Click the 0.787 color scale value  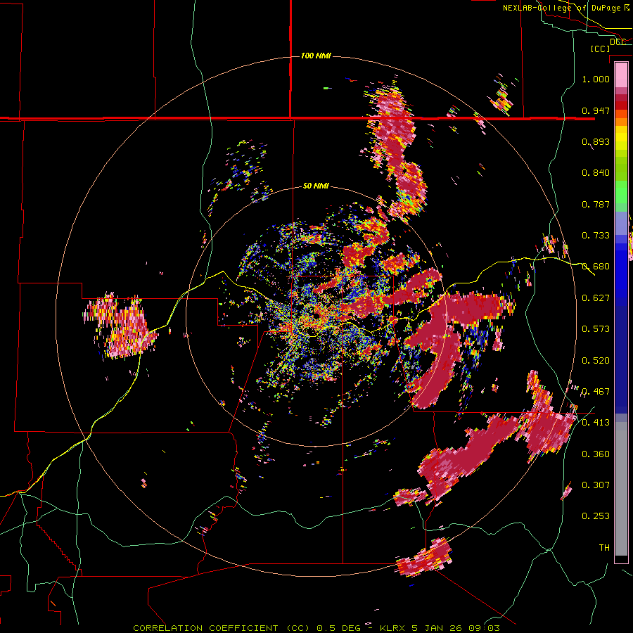coord(596,204)
